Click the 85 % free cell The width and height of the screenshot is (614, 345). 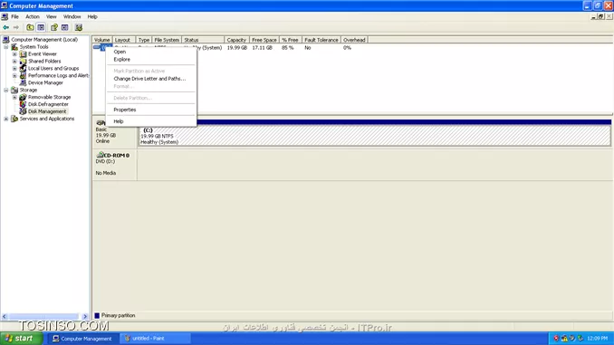[x=287, y=48]
